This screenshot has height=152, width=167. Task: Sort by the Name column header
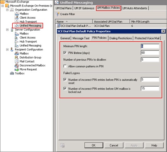74,21
